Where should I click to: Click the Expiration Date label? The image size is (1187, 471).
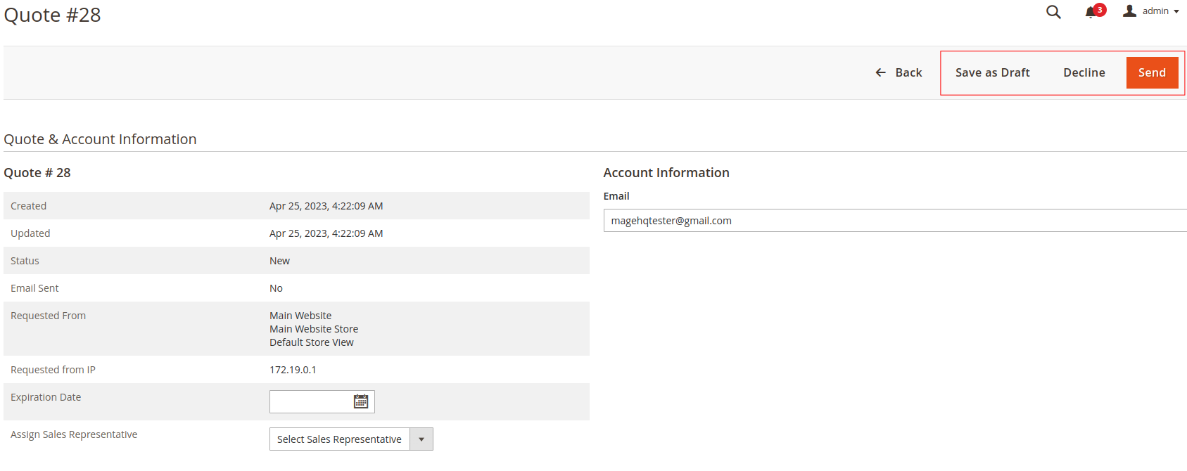[46, 397]
